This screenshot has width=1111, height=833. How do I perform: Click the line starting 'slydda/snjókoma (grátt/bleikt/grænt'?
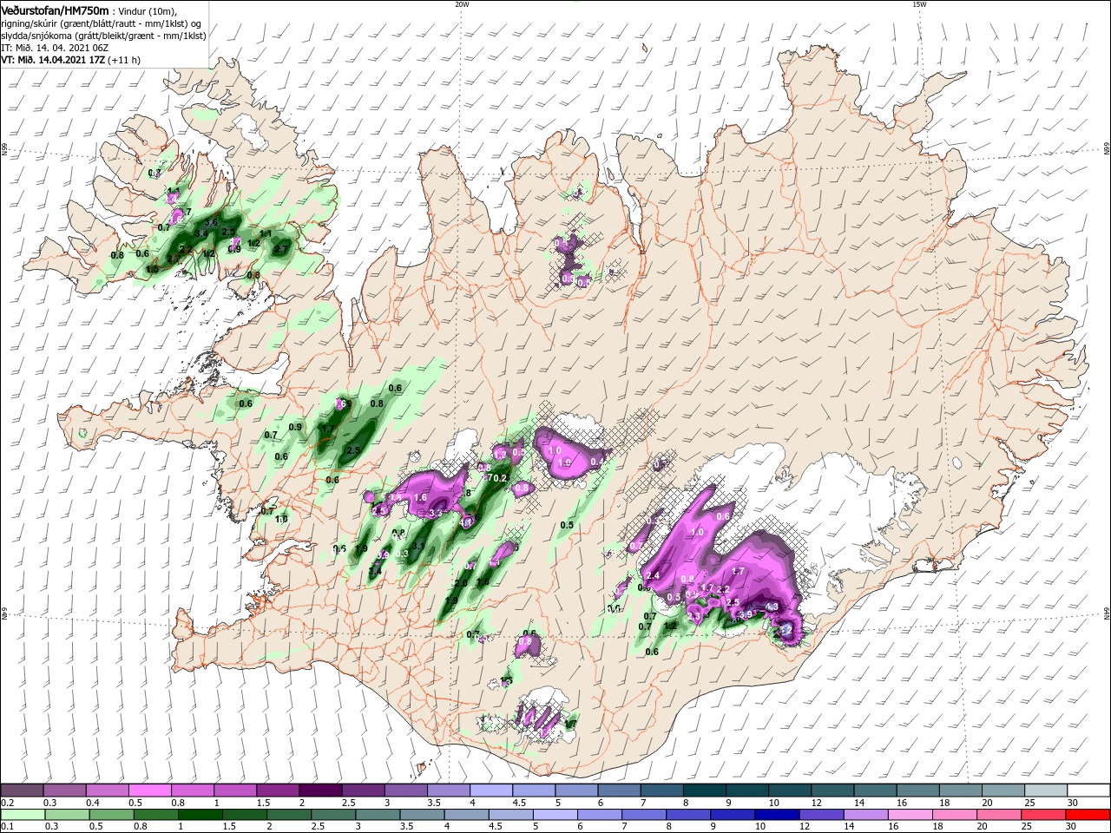[x=104, y=36]
